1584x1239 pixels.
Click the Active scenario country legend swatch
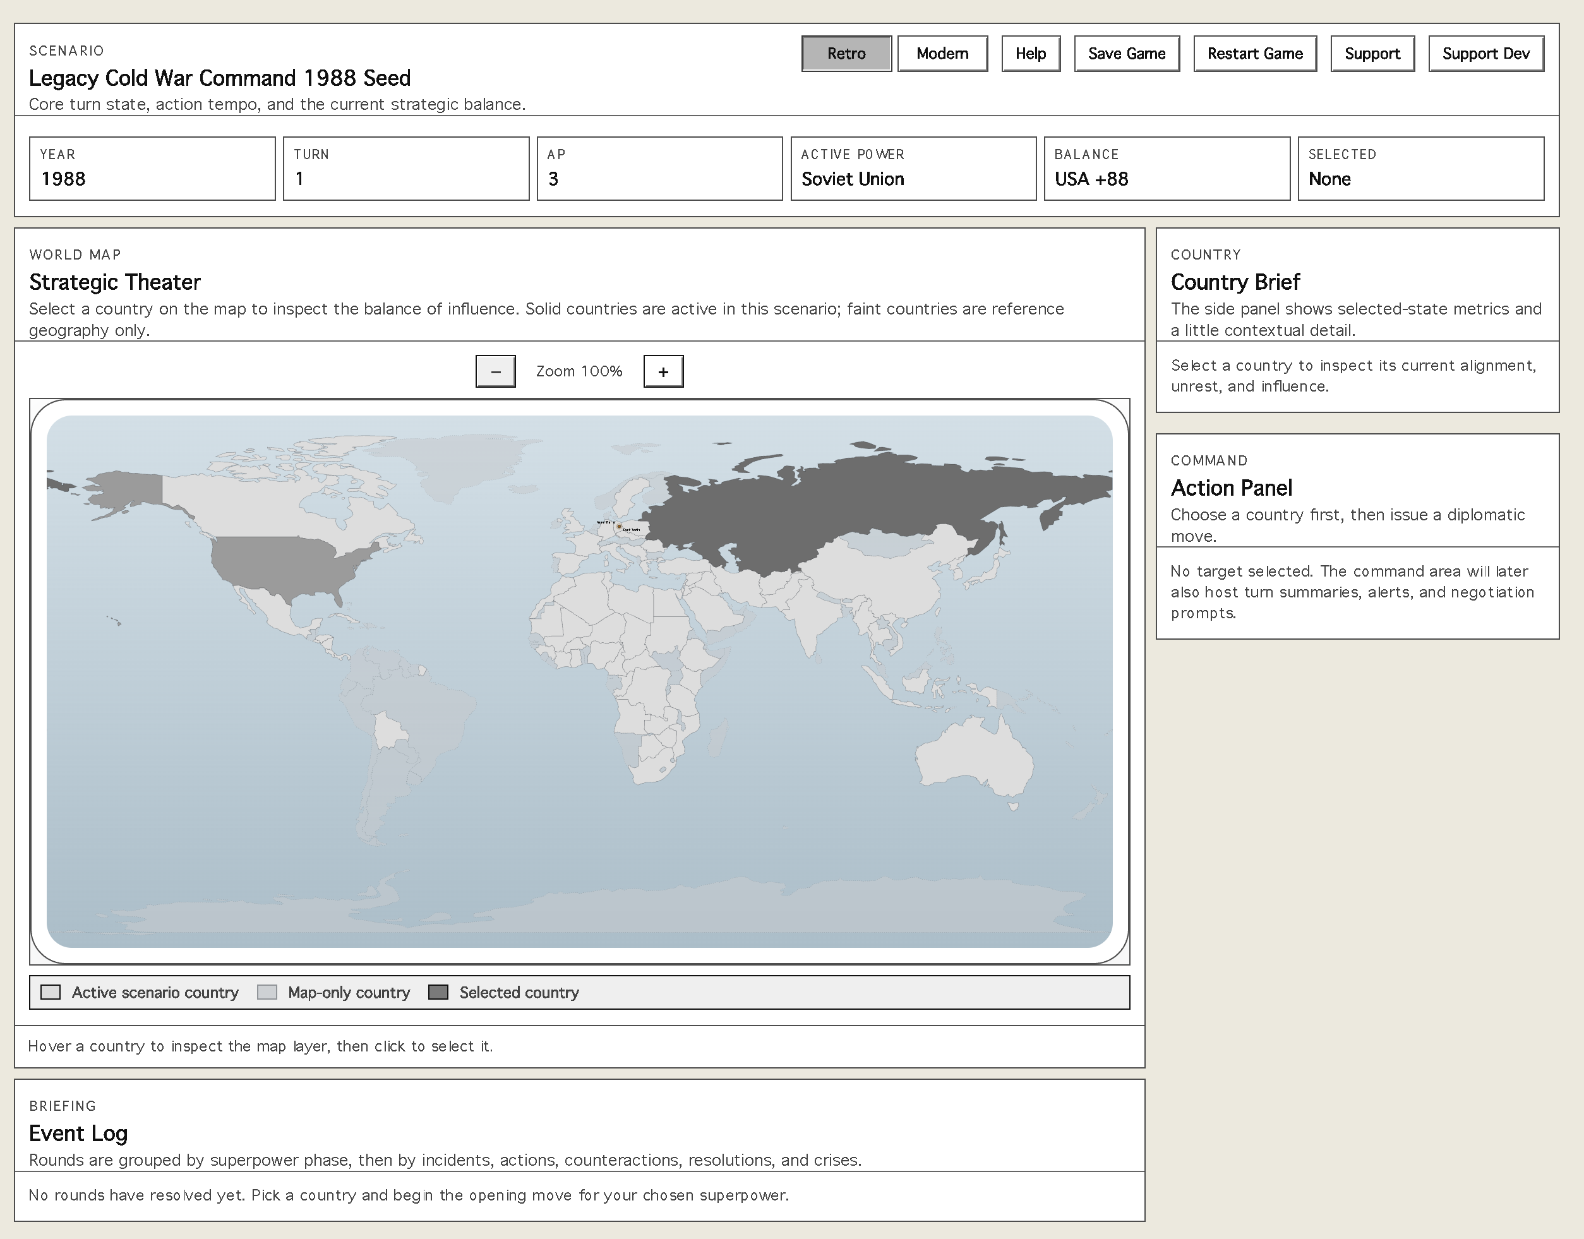click(51, 992)
